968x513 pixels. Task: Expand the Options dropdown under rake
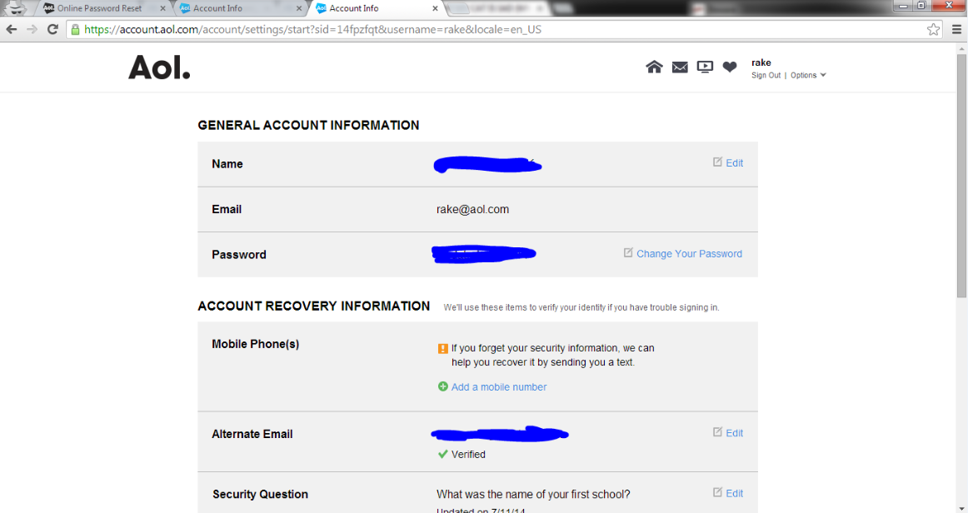[x=808, y=75]
